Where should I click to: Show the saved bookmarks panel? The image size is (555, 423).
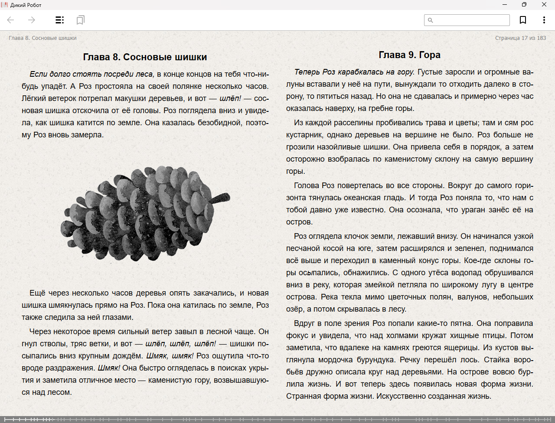click(x=80, y=20)
